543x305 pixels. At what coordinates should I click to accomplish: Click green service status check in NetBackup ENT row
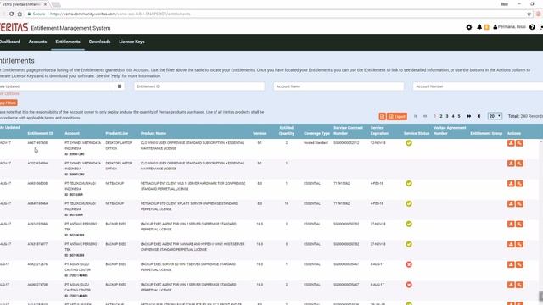(409, 183)
